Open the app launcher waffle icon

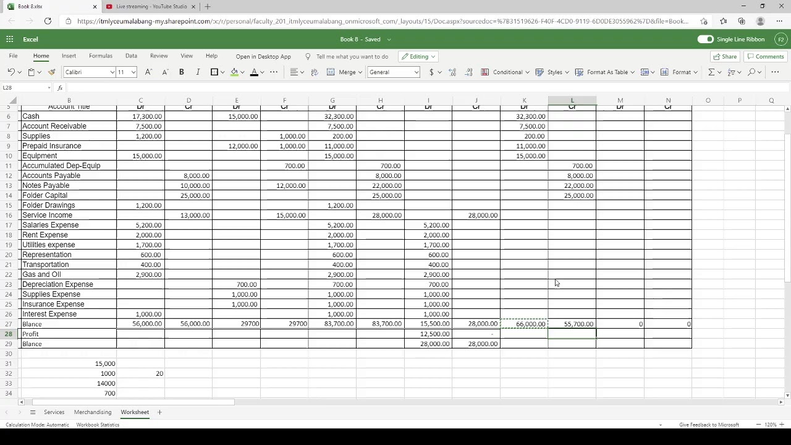pos(9,39)
